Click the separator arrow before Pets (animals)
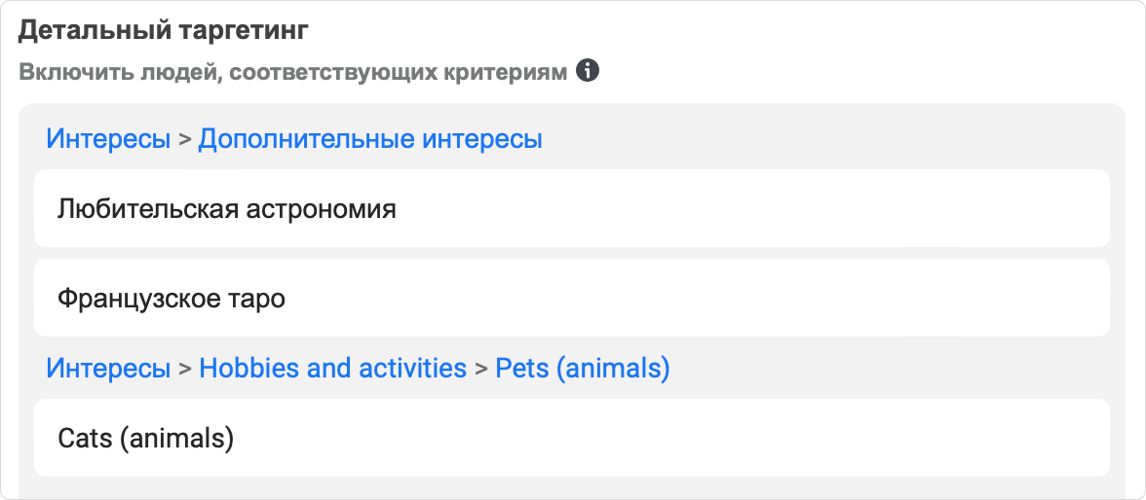This screenshot has width=1146, height=500. point(480,370)
